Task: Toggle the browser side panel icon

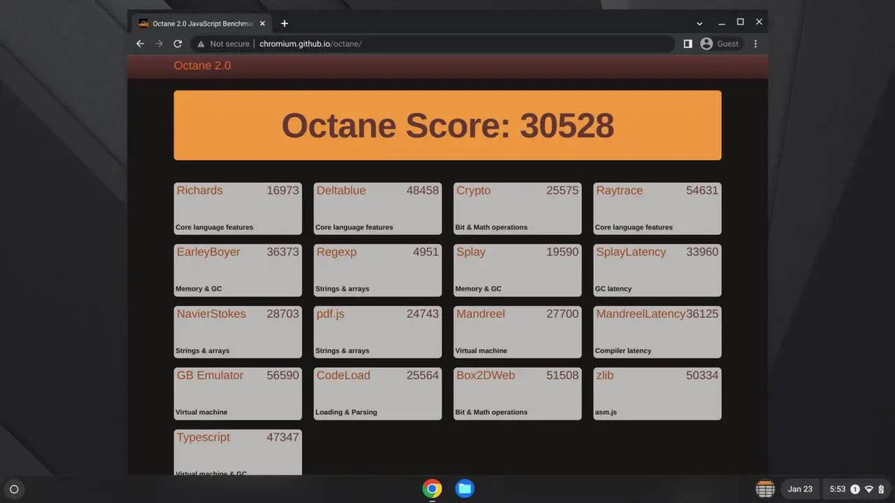Action: point(688,43)
